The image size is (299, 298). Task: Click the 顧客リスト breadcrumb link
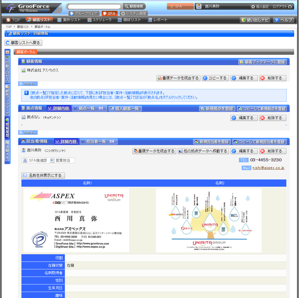(x=23, y=27)
